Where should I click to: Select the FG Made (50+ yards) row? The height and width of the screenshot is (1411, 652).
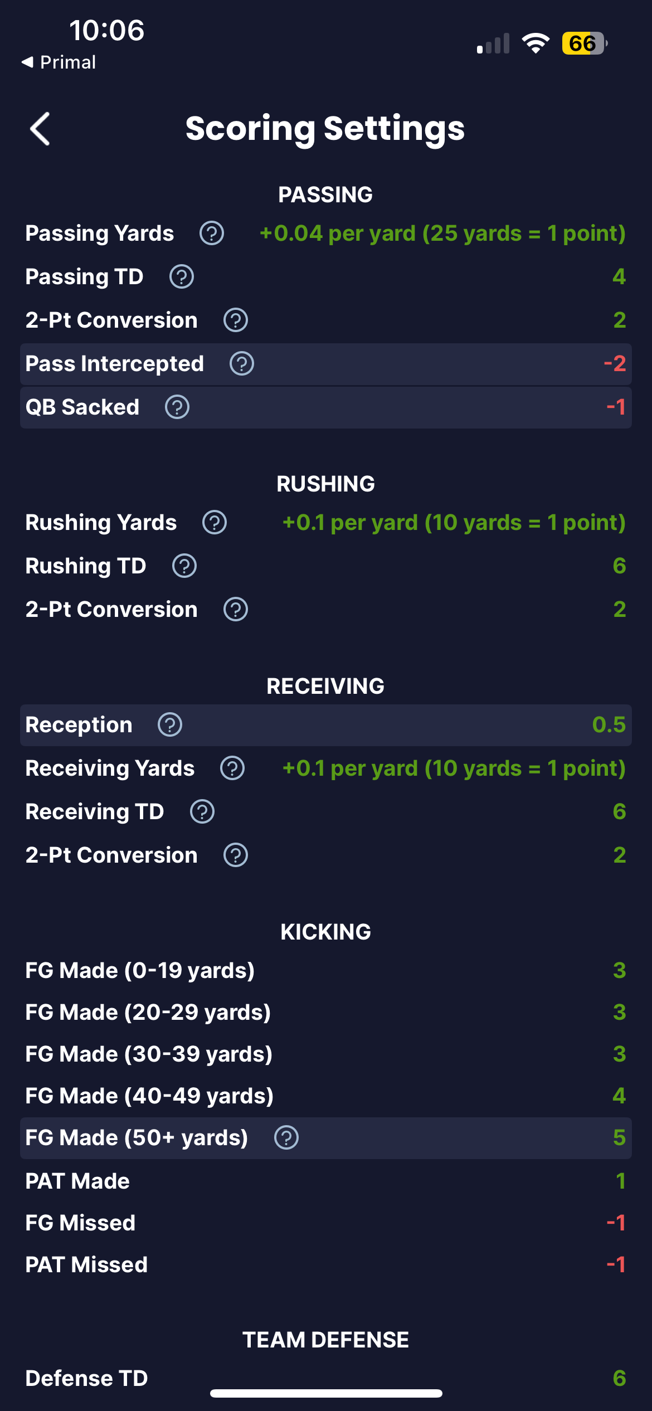pos(326,1138)
